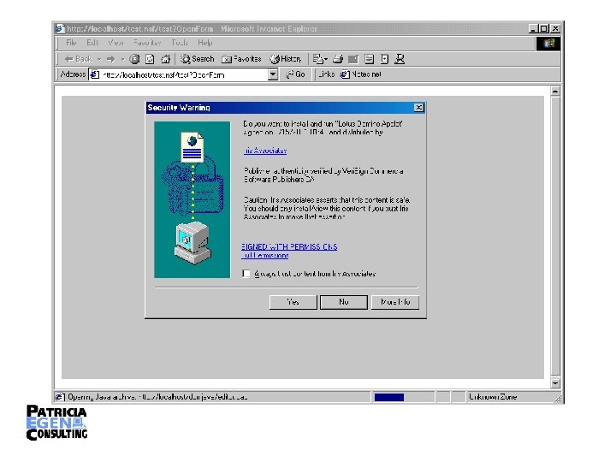Open the Home page icon

point(166,59)
